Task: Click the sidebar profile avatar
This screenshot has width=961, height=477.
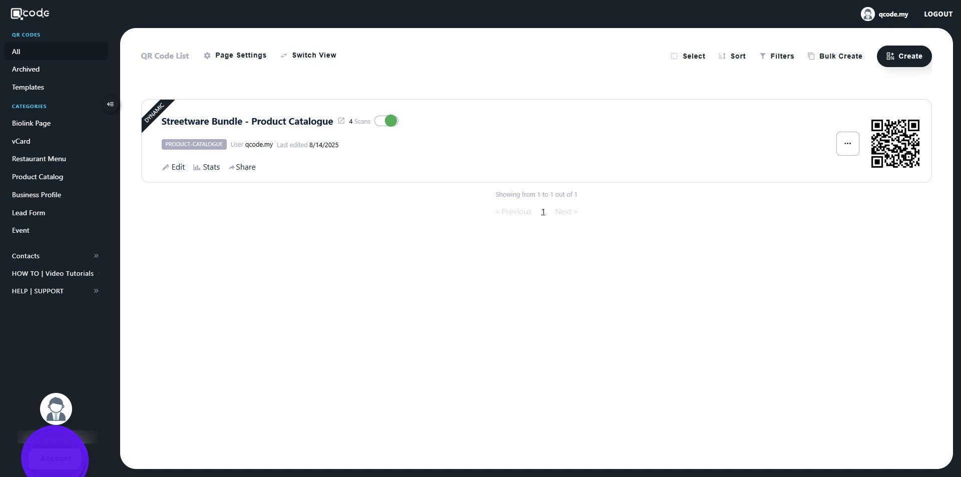Action: (x=56, y=409)
